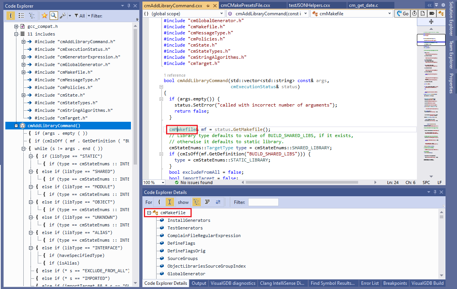
Task: Expand #include "cmGeneratorExpression.h" node
Action: coord(23,57)
